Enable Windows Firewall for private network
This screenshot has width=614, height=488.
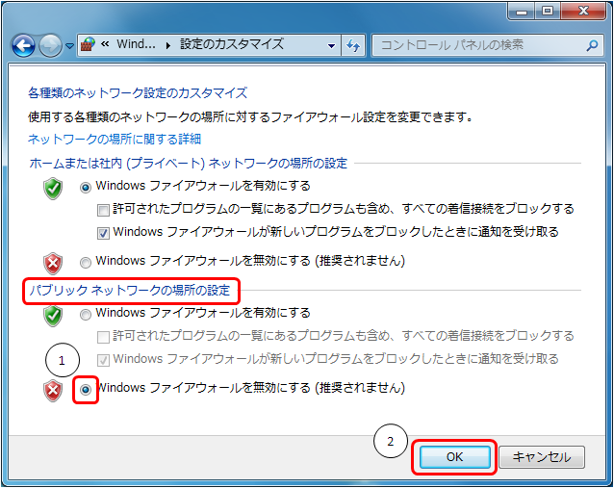pyautogui.click(x=86, y=188)
